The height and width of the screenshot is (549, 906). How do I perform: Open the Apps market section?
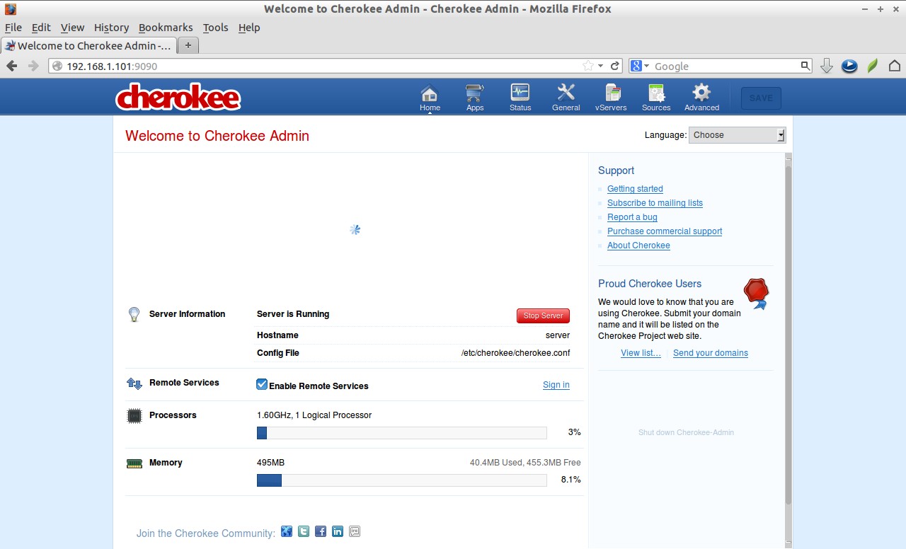(x=475, y=98)
